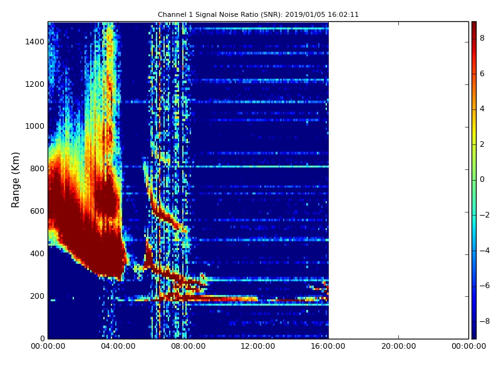Click the plot title showing 2019/01/05 16:02:11
501x375 pixels.
click(x=258, y=14)
